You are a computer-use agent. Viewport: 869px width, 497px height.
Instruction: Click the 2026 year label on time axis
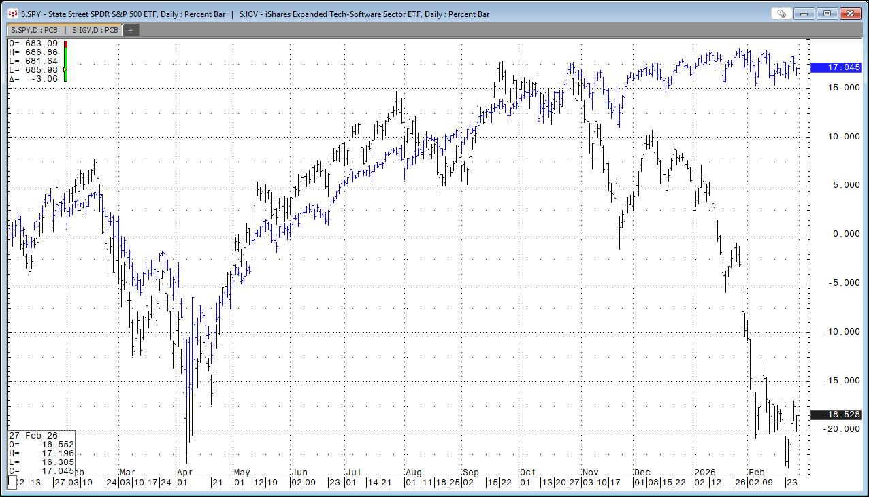point(705,472)
